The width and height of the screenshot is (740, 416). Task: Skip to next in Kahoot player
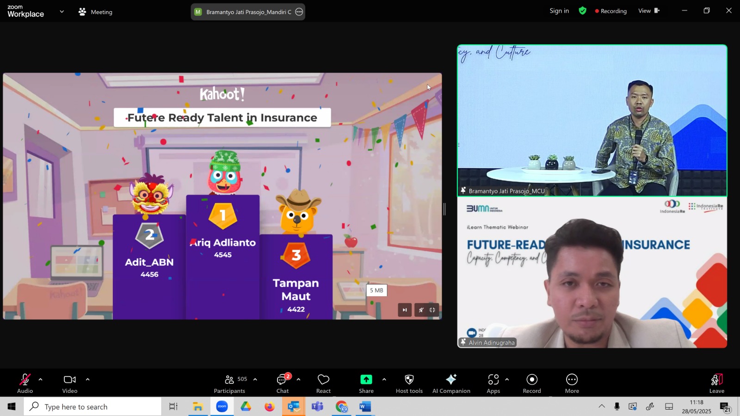coord(405,310)
